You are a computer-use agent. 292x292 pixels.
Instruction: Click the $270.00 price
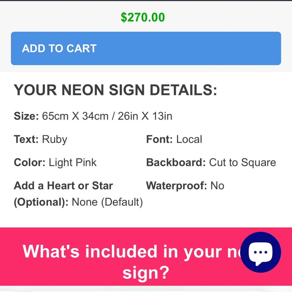[143, 17]
